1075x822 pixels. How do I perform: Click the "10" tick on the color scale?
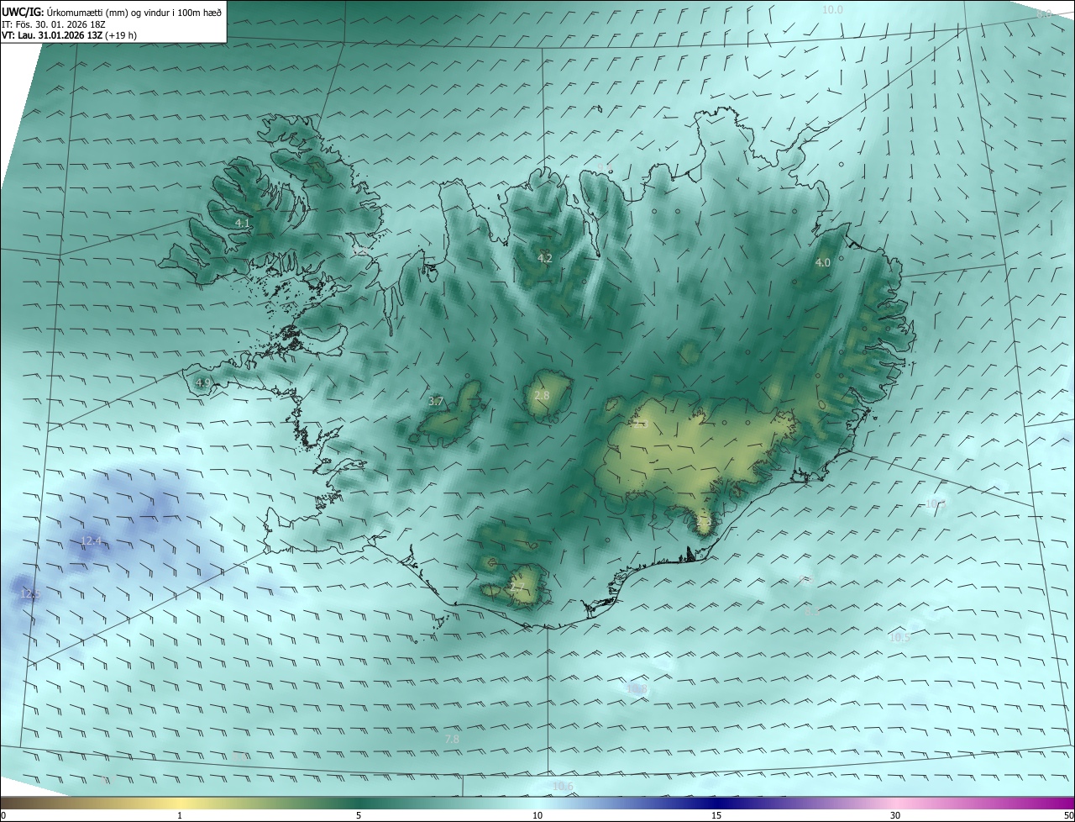click(537, 815)
